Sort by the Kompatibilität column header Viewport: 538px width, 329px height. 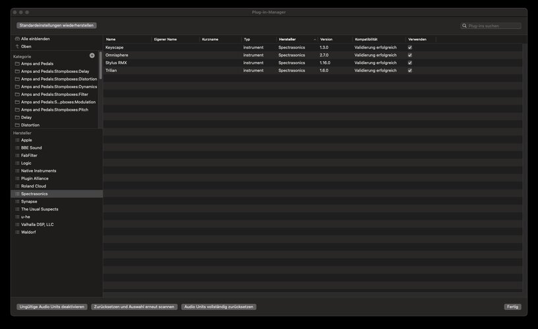pos(379,39)
